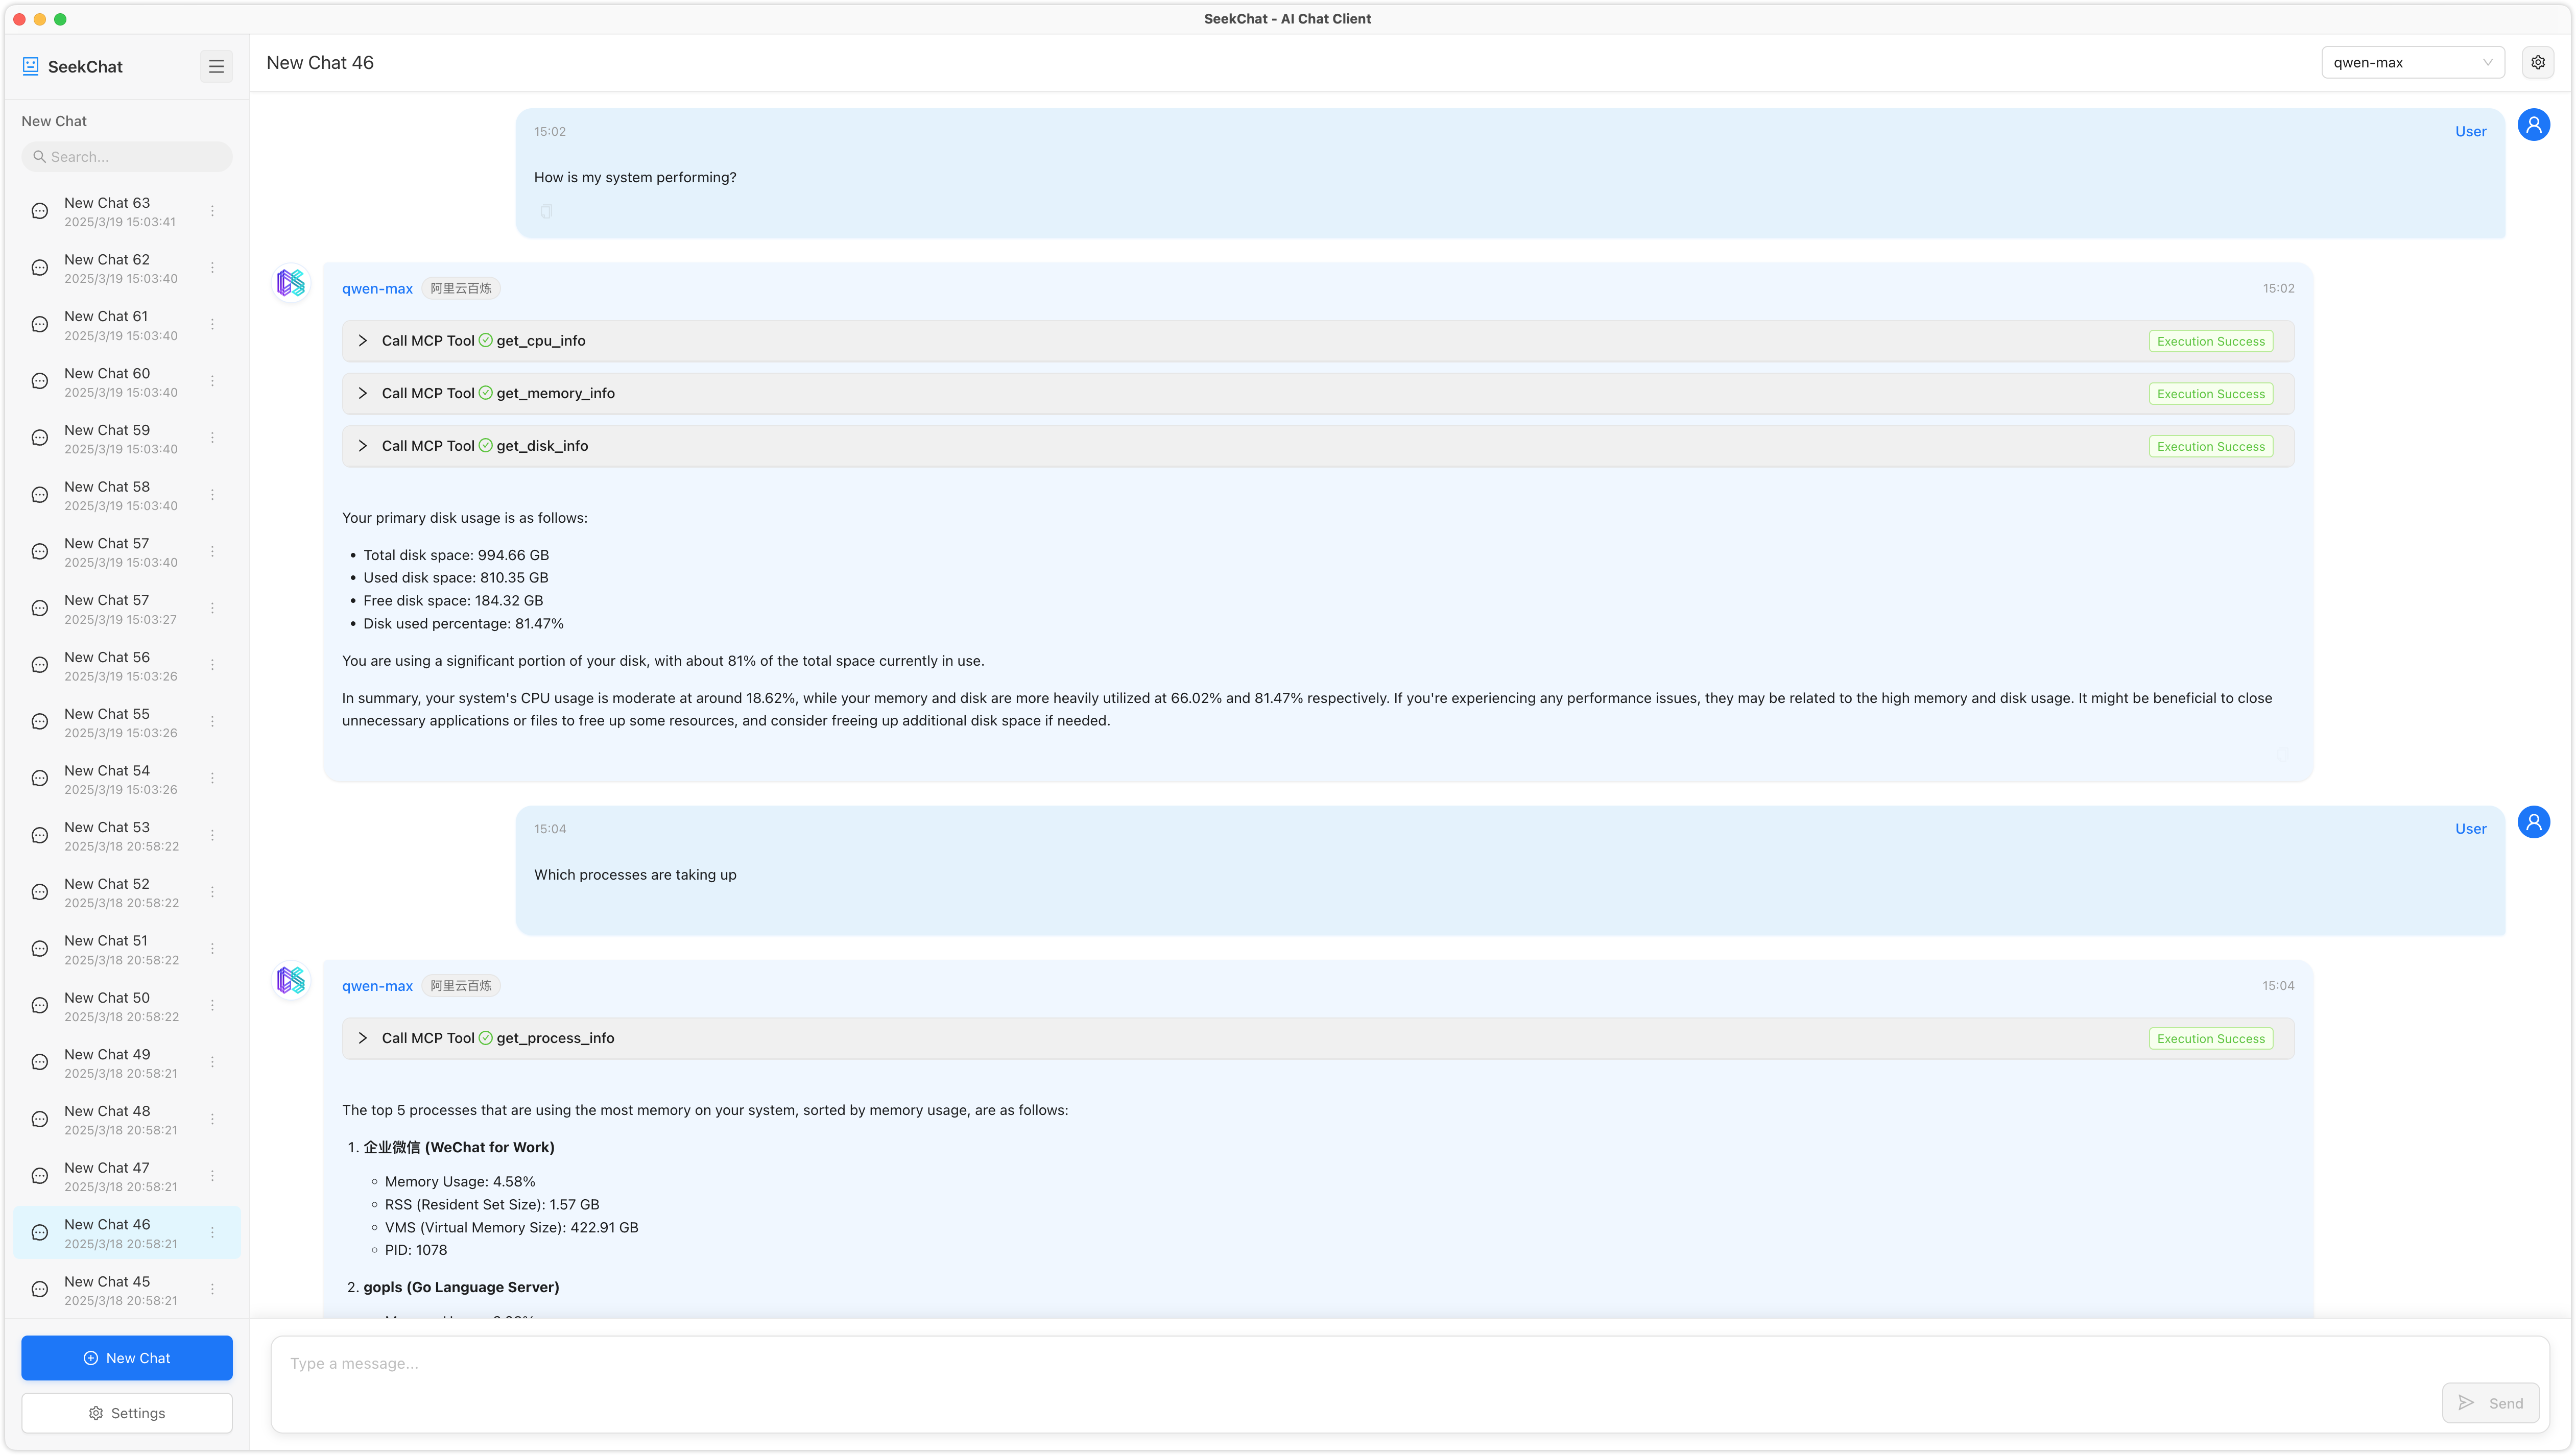This screenshot has height=1455, width=2576.
Task: Open New Chat 52 conversation
Action: tap(107, 892)
